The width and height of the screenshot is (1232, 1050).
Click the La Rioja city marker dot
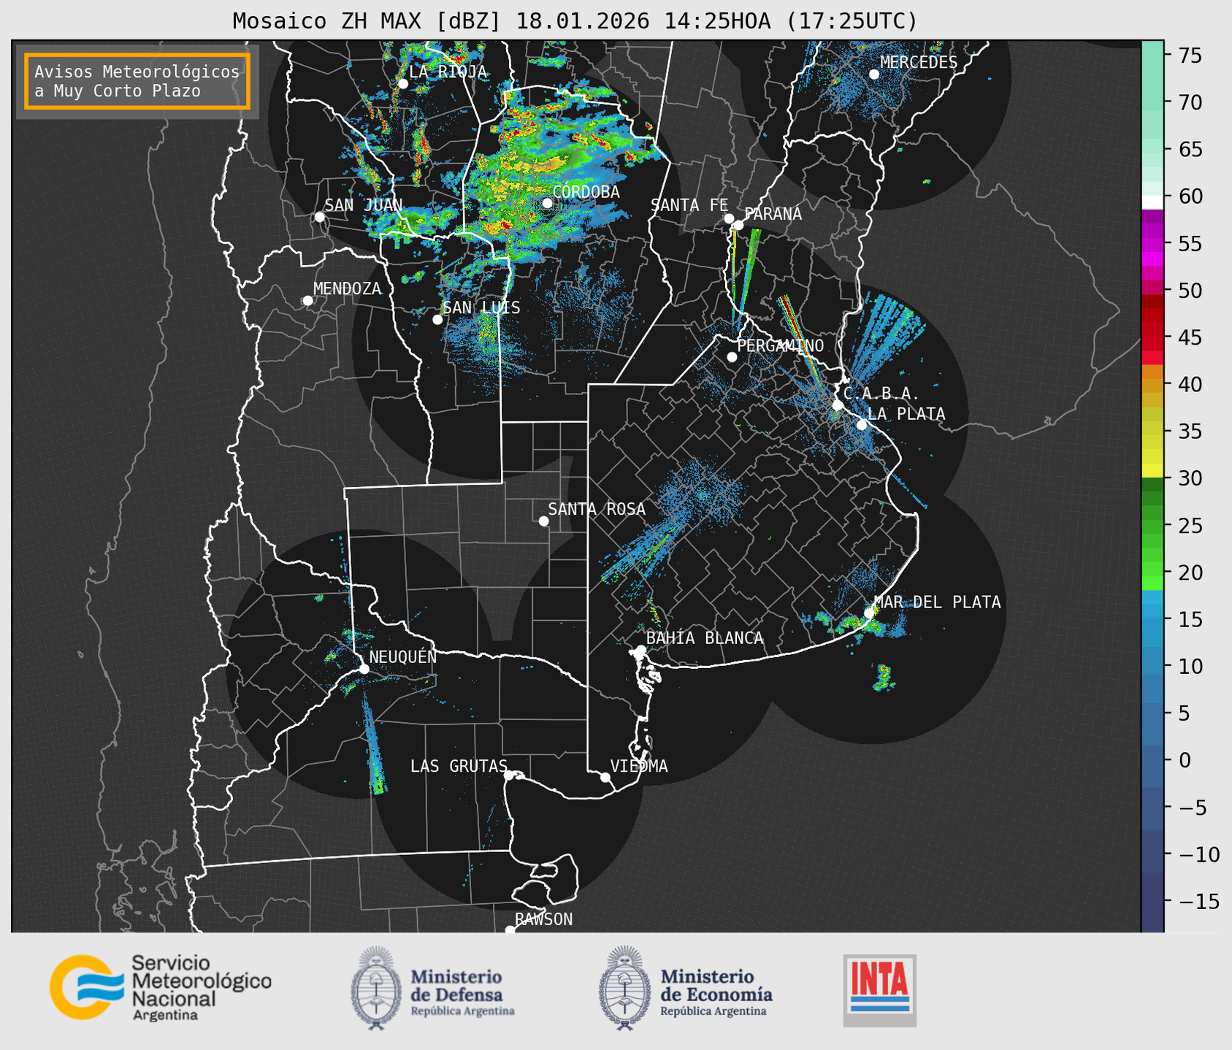402,84
